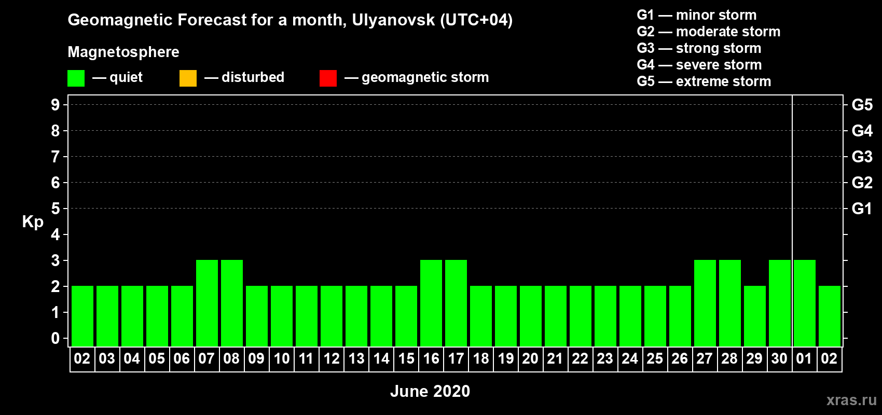The image size is (882, 415).
Task: Click the 'June 2020' label
Action: click(430, 391)
